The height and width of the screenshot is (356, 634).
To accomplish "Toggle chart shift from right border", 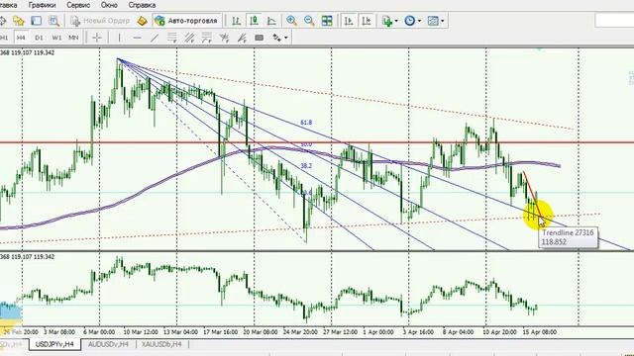I will pos(367,21).
